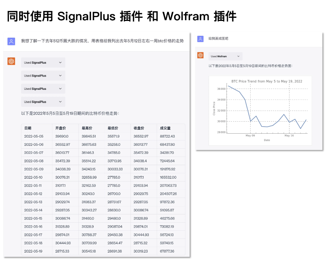Open the BTC Price Trend line chart
The image size is (326, 263).
coord(260,111)
